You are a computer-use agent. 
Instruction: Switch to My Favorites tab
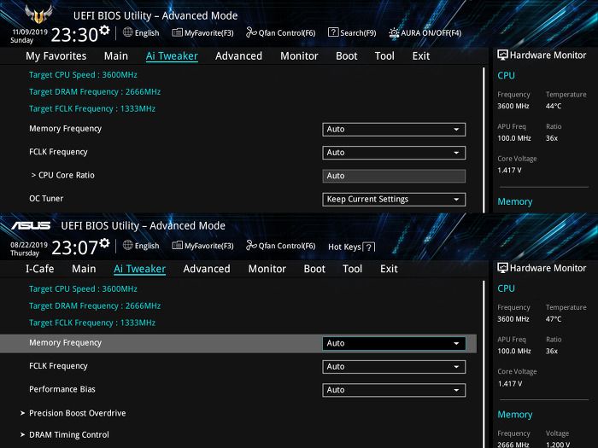56,56
